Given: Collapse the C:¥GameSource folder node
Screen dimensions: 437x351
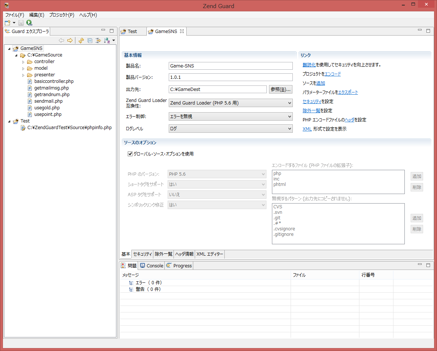Looking at the screenshot, I should [x=16, y=55].
